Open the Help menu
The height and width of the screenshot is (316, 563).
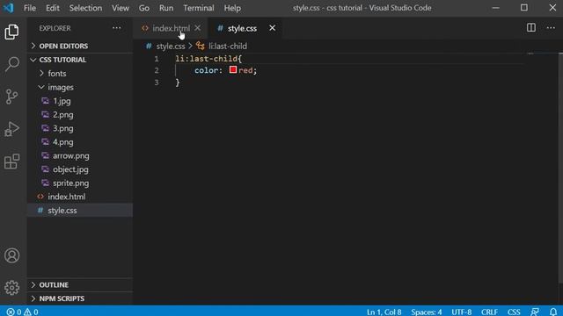click(232, 8)
